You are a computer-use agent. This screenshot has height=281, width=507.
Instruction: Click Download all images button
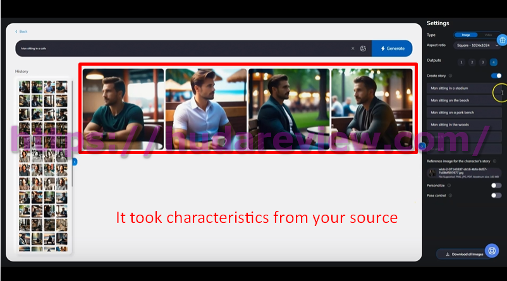(x=464, y=254)
